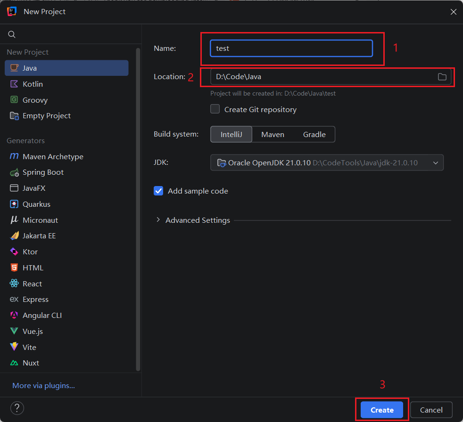Select HTML generator entry
463x422 pixels.
click(x=67, y=268)
